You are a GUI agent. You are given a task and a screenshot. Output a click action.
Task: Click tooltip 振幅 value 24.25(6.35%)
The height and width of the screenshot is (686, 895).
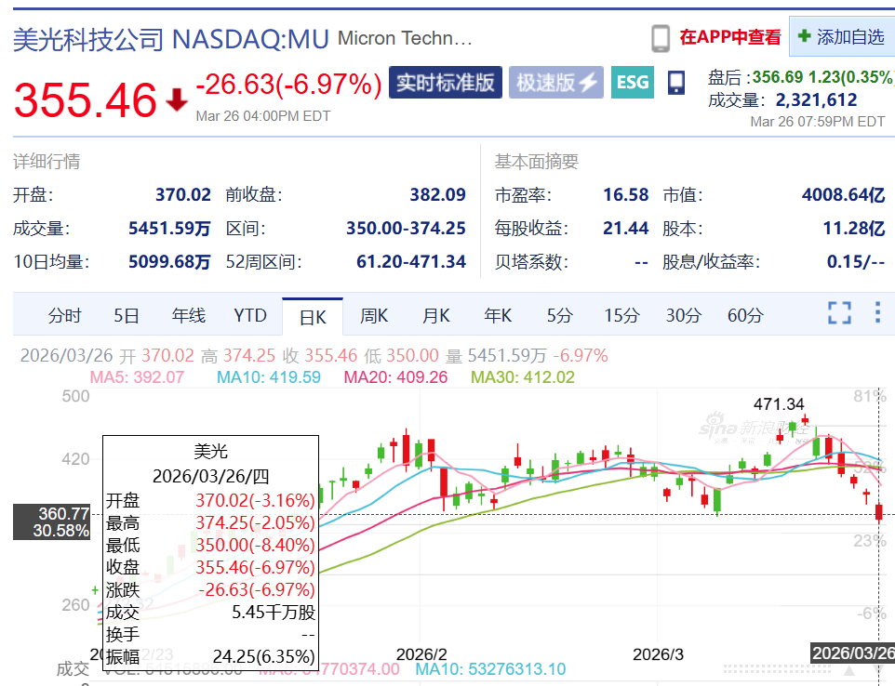(263, 656)
